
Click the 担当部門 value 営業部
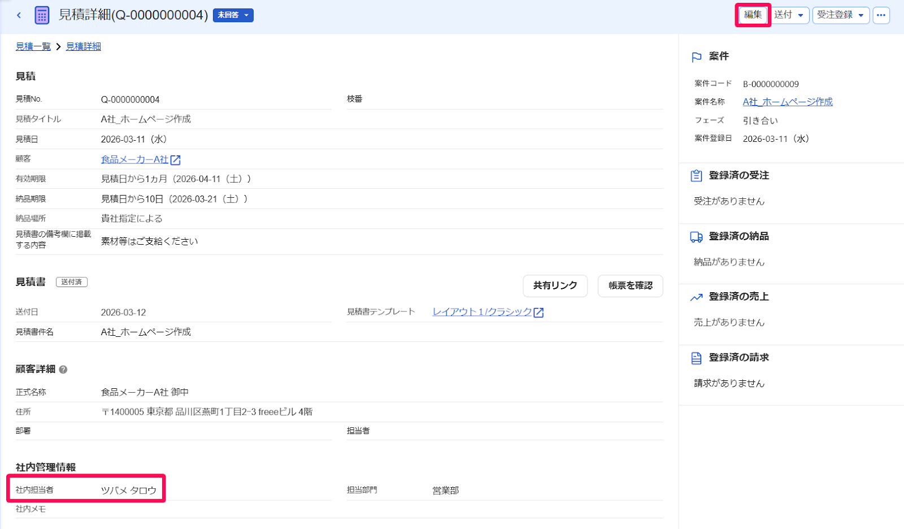(446, 491)
